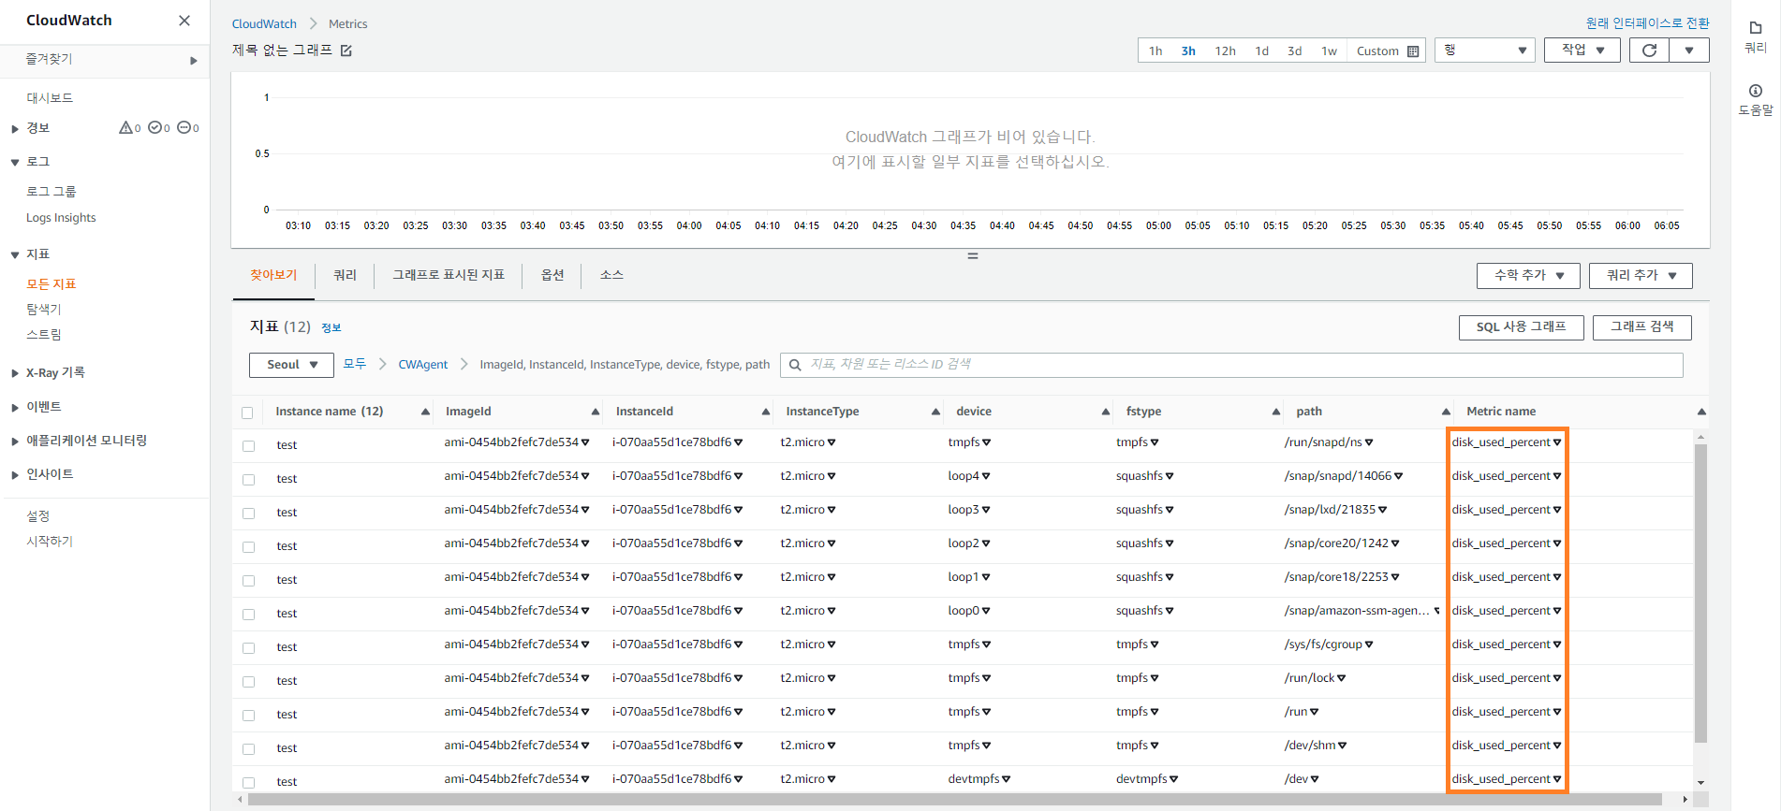
Task: Expand 즐겨찾기 favorites arrow
Action: (x=194, y=61)
